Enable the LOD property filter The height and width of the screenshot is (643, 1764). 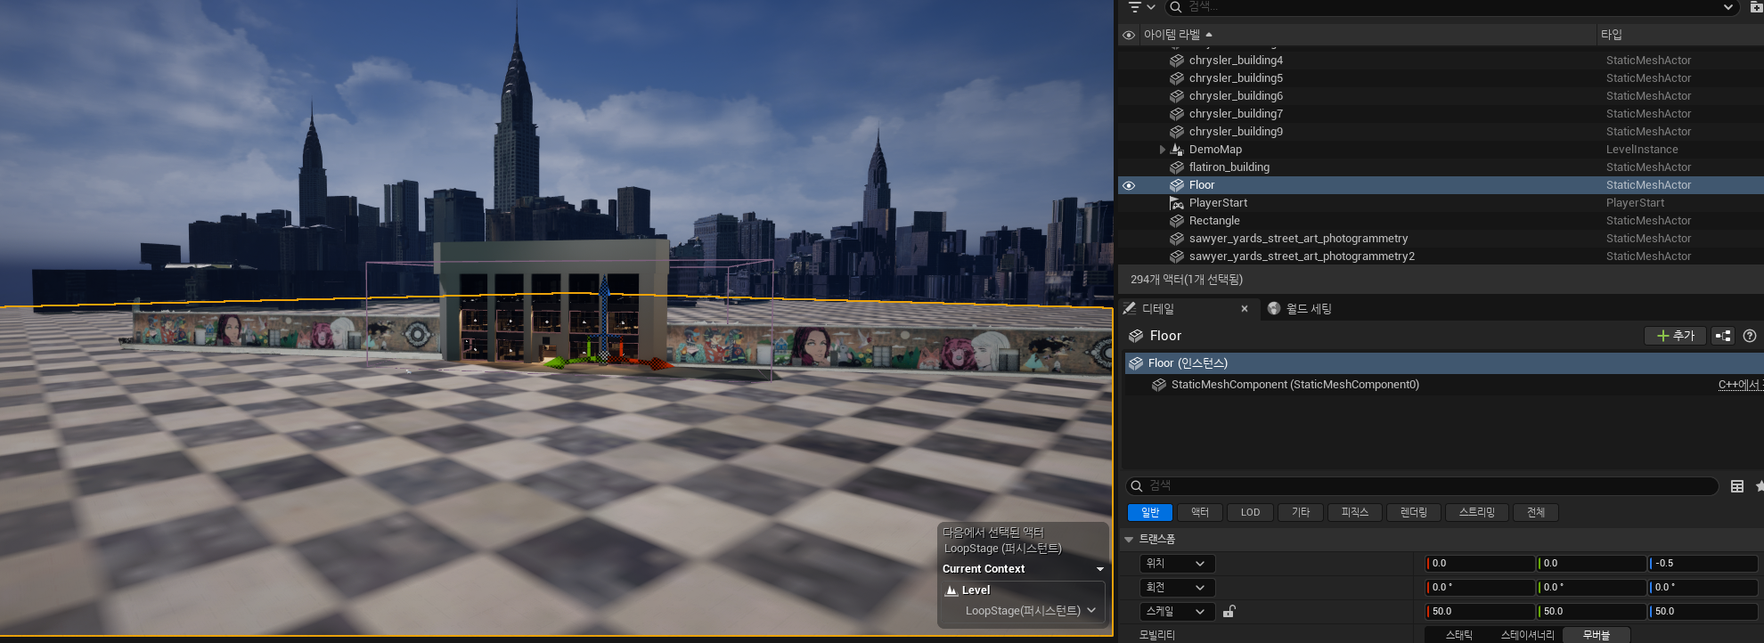pyautogui.click(x=1251, y=512)
